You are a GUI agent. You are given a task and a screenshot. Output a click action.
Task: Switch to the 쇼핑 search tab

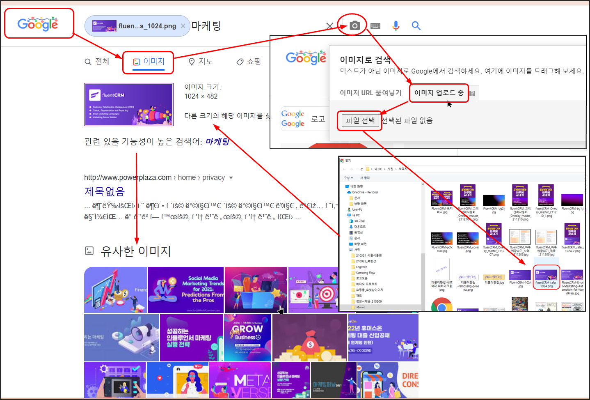point(248,62)
